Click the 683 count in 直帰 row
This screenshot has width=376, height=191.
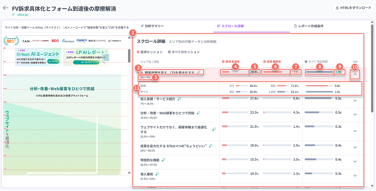point(273,86)
